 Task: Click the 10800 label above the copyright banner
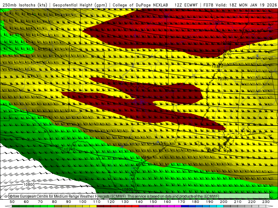coord(128,189)
